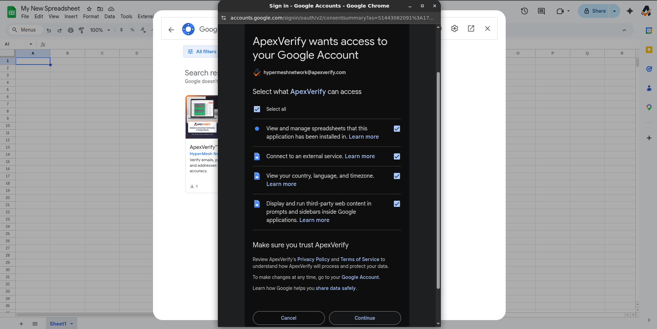Open the Terms of Service link
657x329 pixels.
pos(360,259)
